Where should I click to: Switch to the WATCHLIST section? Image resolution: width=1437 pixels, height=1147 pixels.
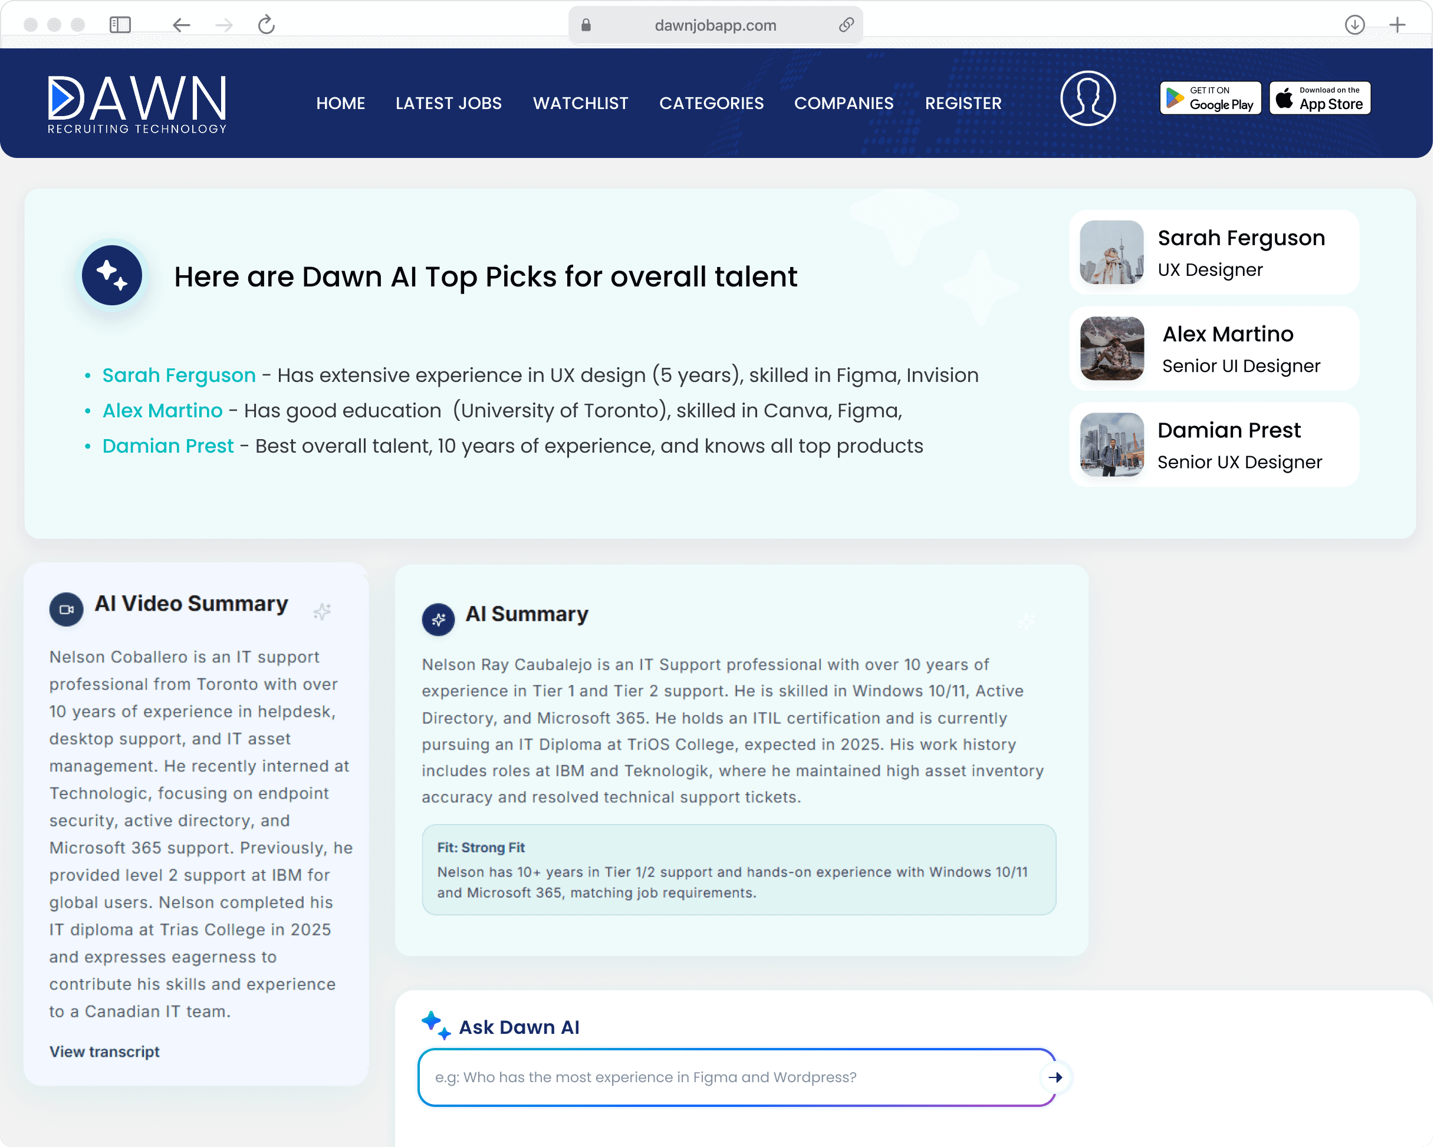click(580, 103)
